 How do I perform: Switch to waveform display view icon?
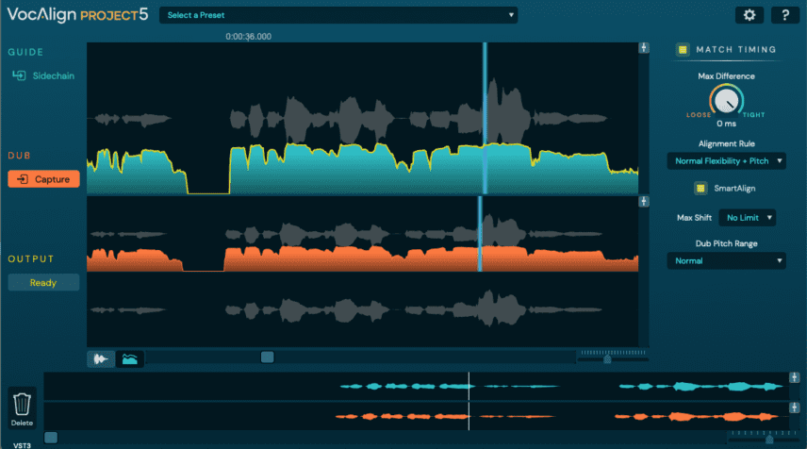pyautogui.click(x=101, y=358)
